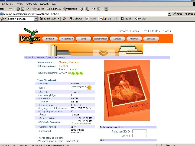The width and height of the screenshot is (195, 146).
Task: Open the Szerkesztés menu
Action: (8, 4)
